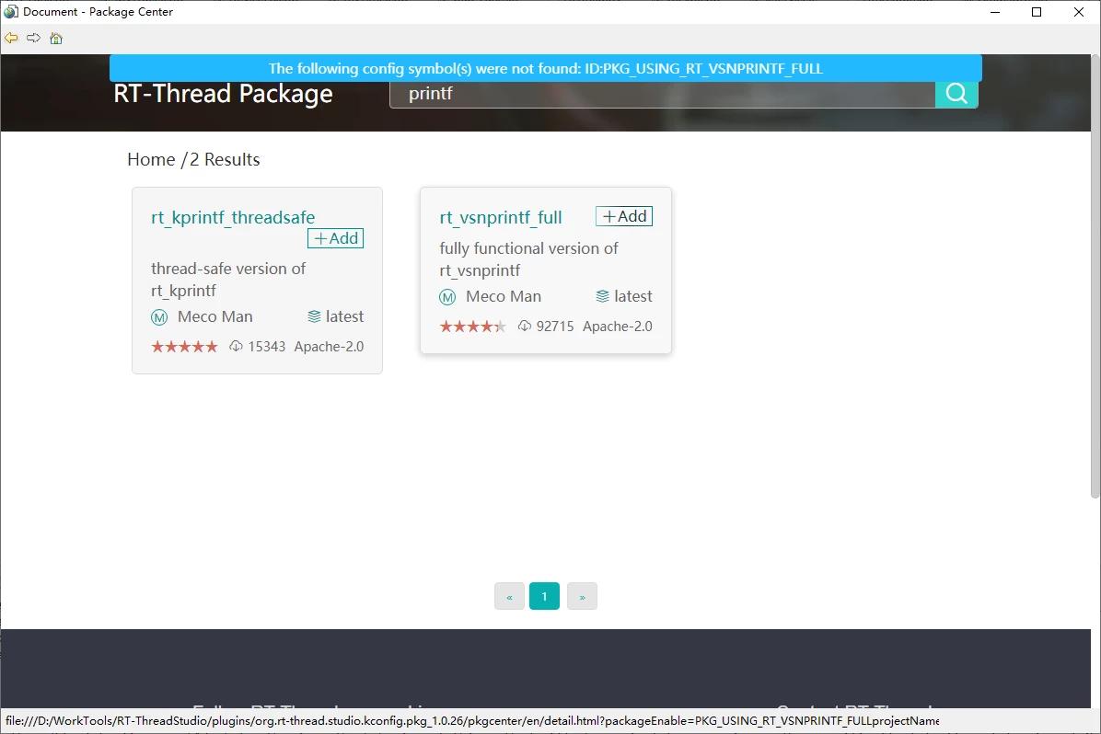1101x734 pixels.
Task: Click the vertical scrollbar thumb
Action: (1095, 276)
